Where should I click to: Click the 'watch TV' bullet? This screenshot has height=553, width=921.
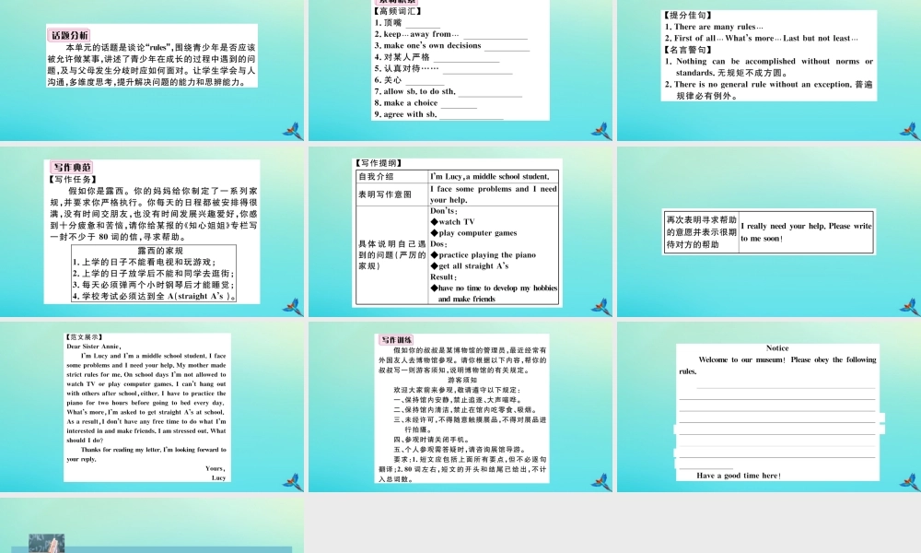(x=452, y=221)
